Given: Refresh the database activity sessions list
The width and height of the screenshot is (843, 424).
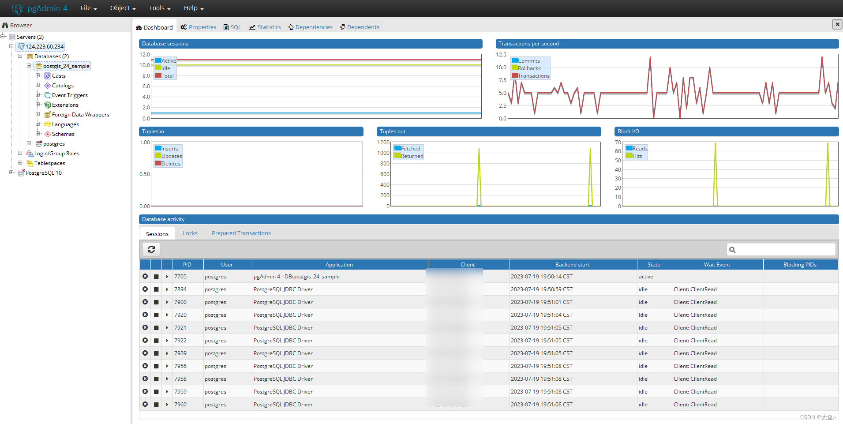Looking at the screenshot, I should (x=151, y=249).
